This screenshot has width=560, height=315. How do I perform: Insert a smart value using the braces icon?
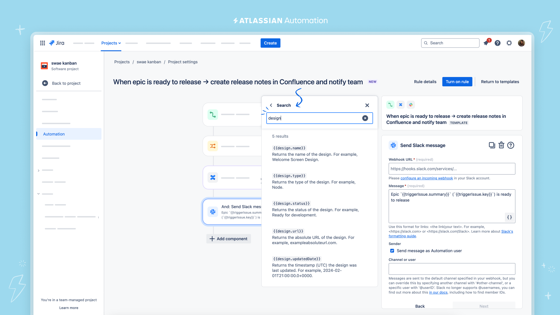point(509,217)
